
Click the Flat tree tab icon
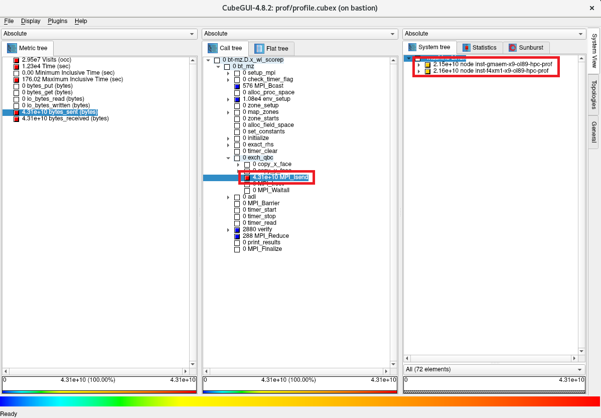coord(259,48)
